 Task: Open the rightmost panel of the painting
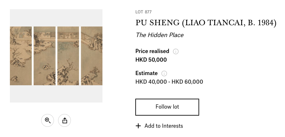click(x=92, y=56)
